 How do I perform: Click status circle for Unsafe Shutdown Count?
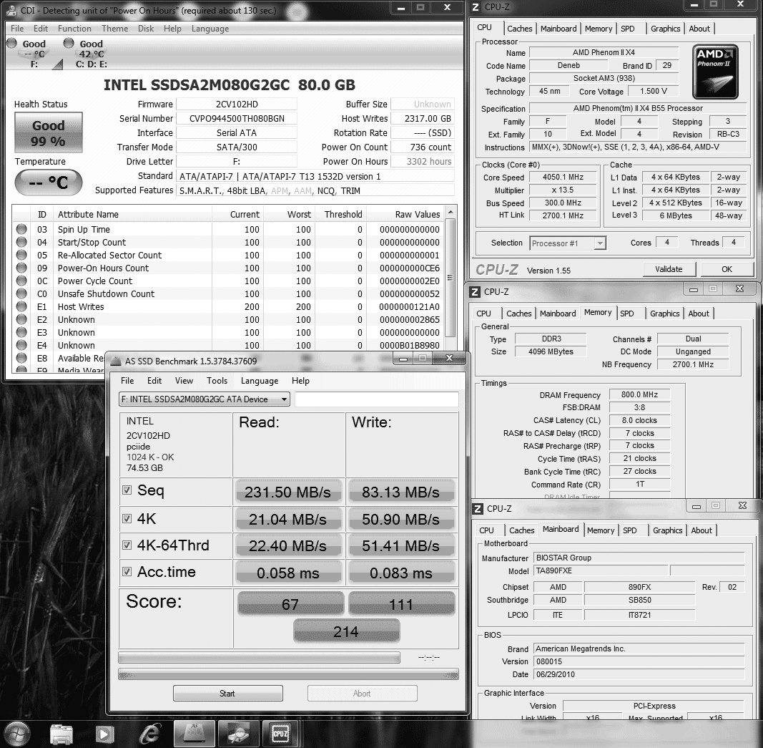tap(21, 293)
